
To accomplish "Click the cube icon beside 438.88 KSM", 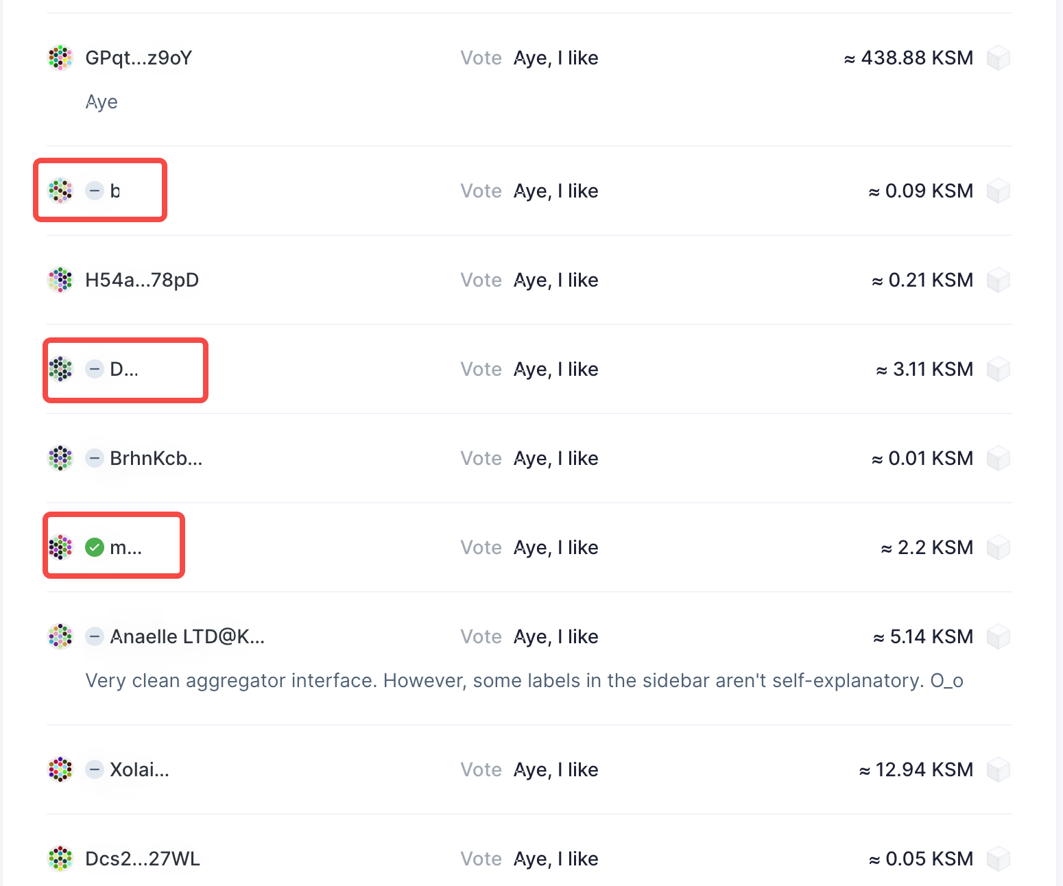I will pyautogui.click(x=999, y=58).
